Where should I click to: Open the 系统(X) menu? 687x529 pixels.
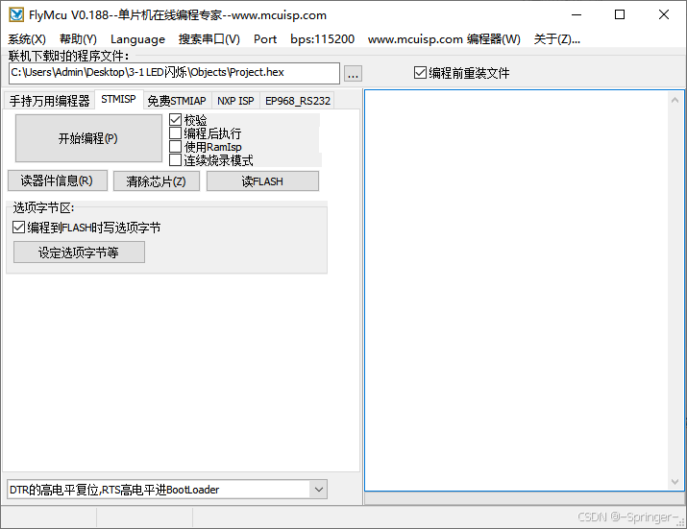point(27,39)
